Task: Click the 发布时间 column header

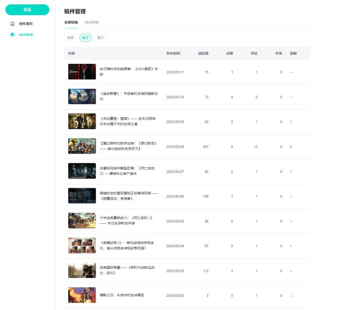Action: click(x=173, y=53)
